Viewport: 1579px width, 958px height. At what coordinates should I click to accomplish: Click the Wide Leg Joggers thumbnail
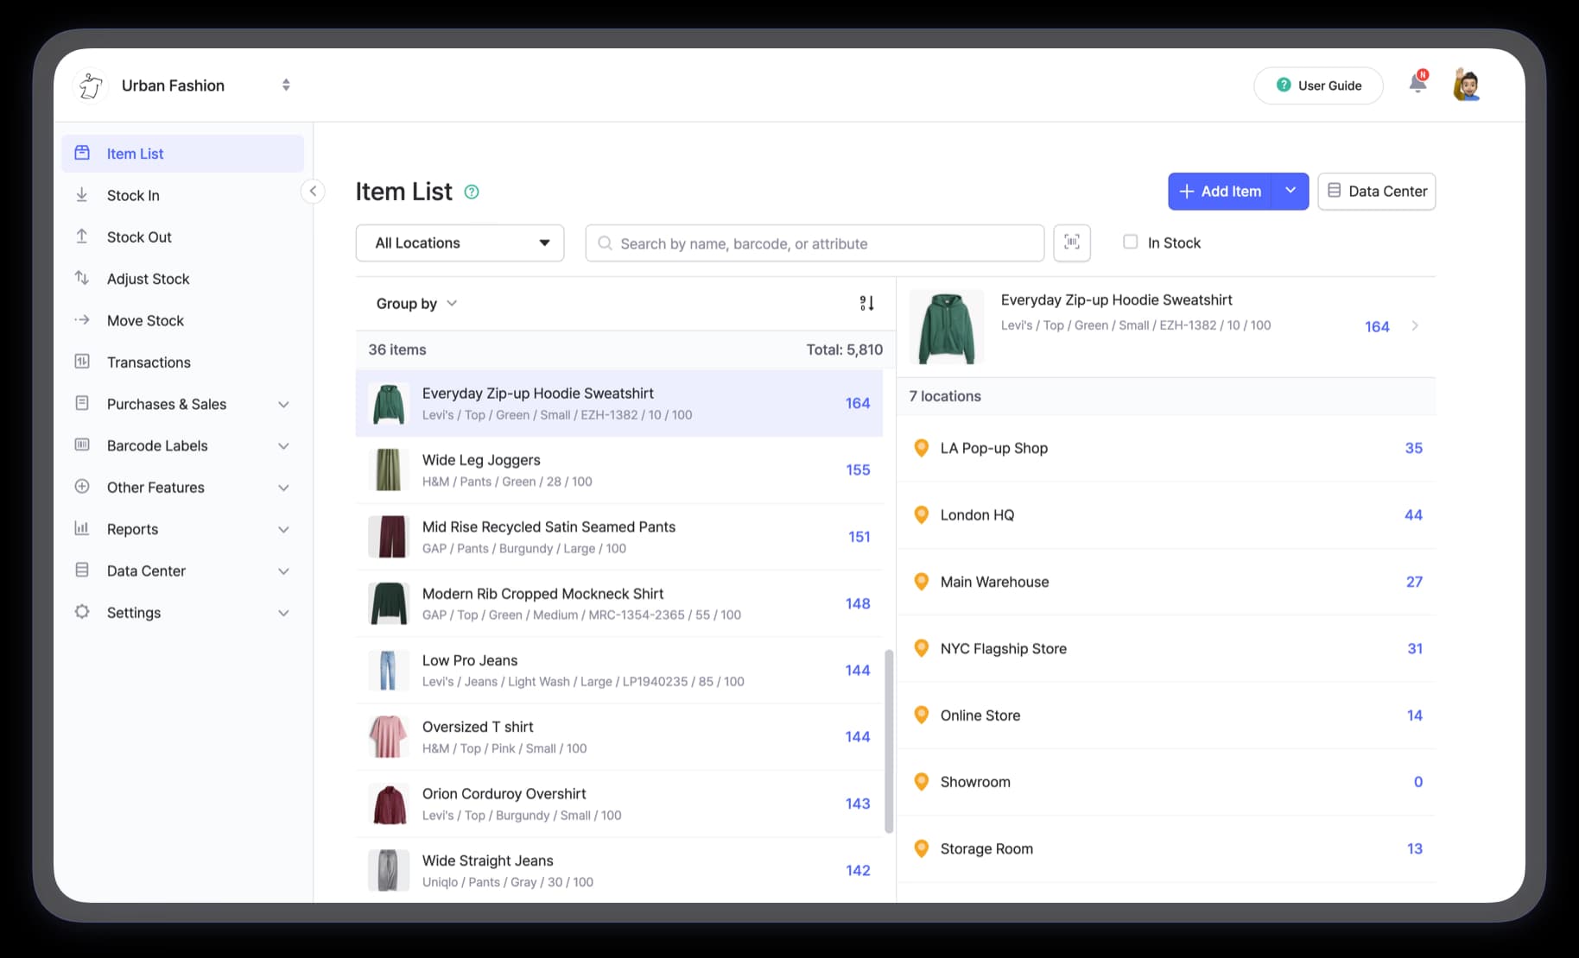pyautogui.click(x=389, y=470)
